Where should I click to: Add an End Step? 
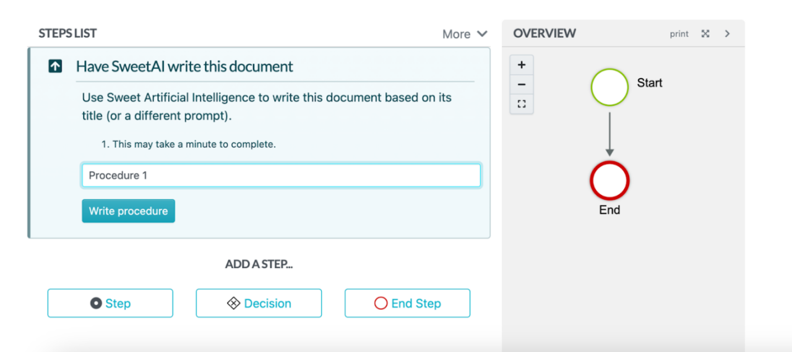[407, 303]
